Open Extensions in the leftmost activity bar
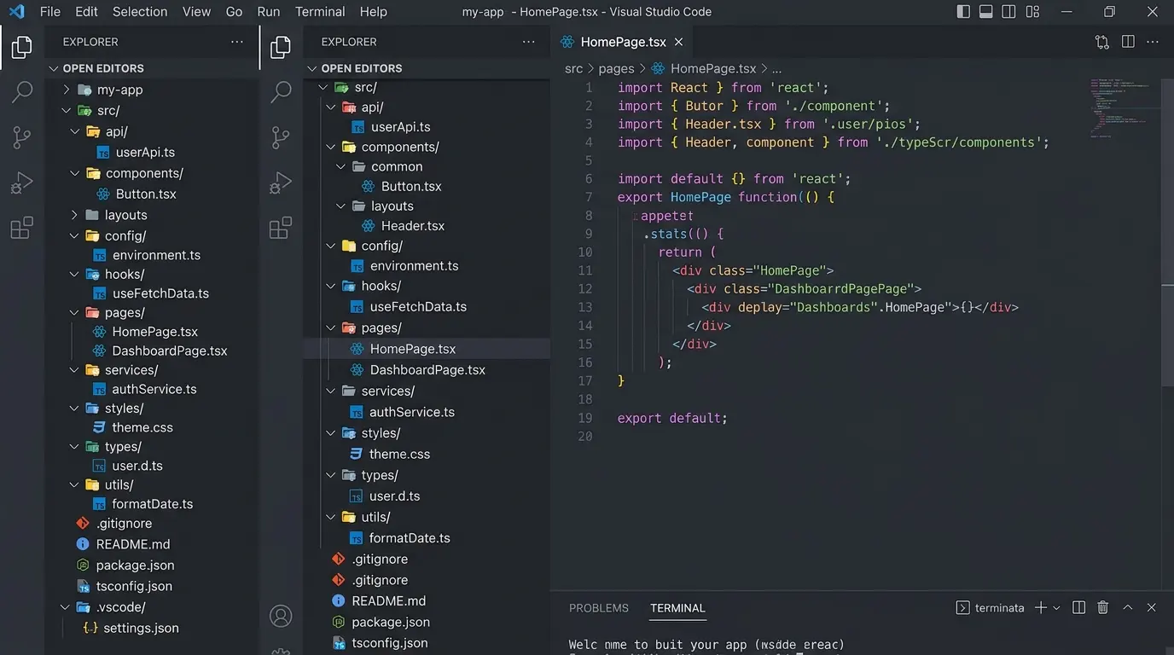Screen dimensions: 1174x655 (22, 228)
